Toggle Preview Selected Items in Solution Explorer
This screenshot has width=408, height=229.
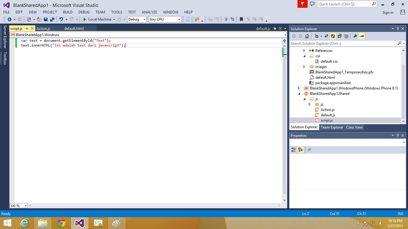[361, 36]
